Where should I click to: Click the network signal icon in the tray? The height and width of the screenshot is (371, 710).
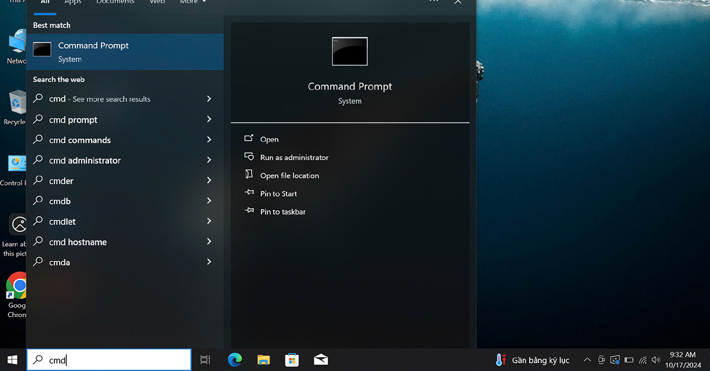pyautogui.click(x=643, y=359)
